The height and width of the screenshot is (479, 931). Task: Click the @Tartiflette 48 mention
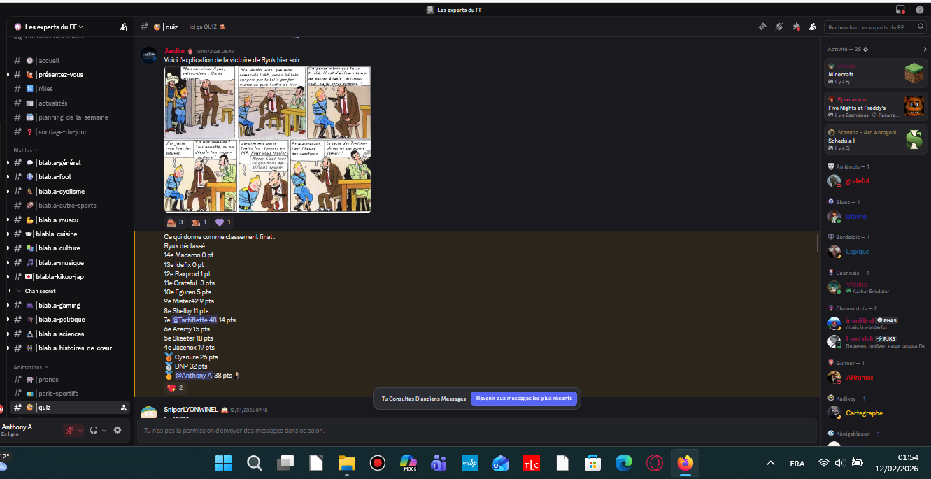[x=194, y=320]
